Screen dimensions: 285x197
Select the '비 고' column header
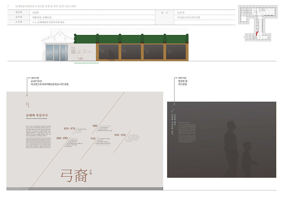click(x=165, y=13)
